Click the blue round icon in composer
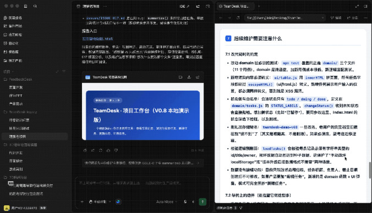The image size is (372, 213). (118, 202)
